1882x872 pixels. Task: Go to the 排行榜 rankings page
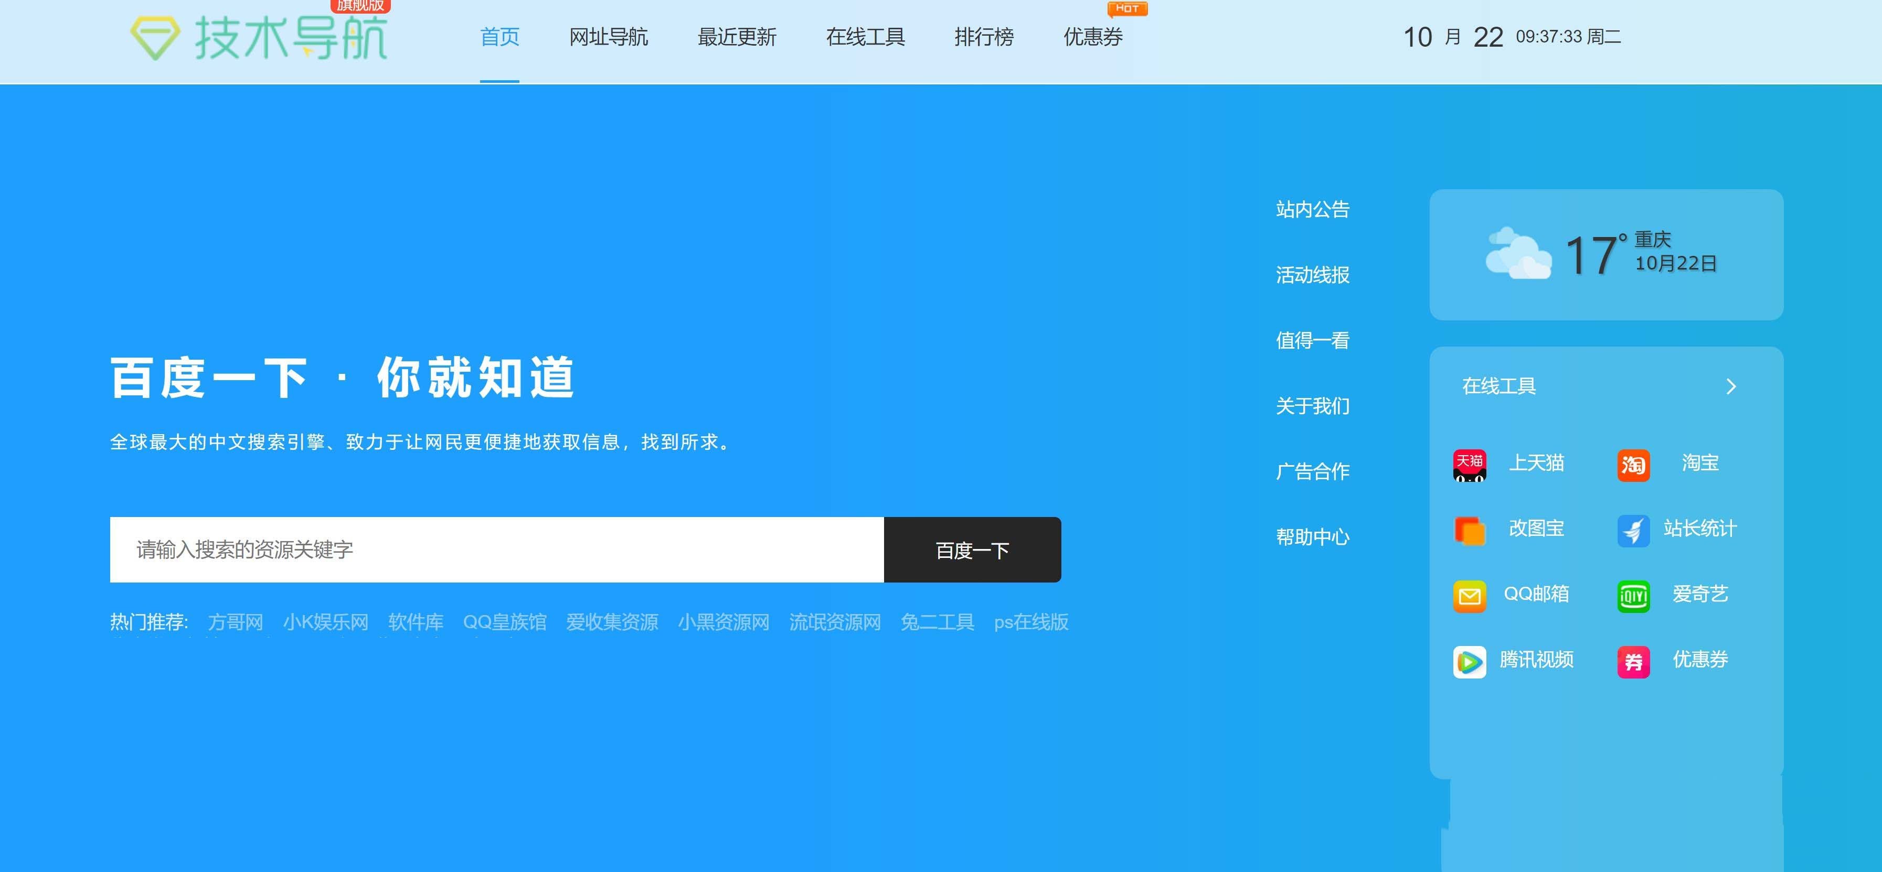[984, 37]
